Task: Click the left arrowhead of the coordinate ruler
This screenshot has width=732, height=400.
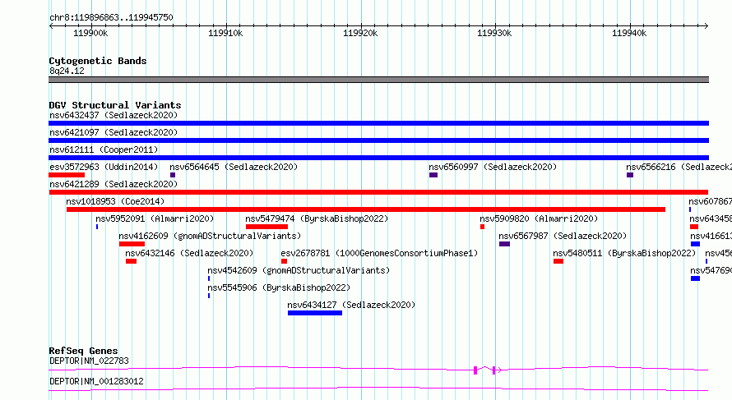Action: click(51, 25)
